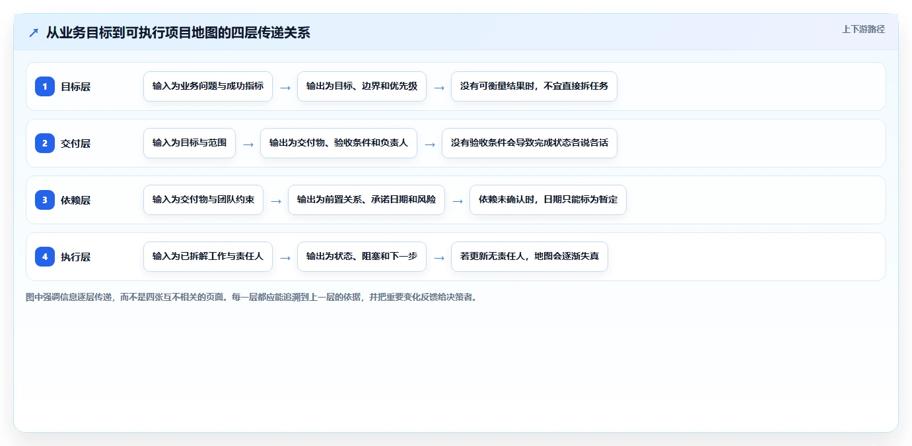Click the number 4 badge for 执行层

(x=45, y=257)
